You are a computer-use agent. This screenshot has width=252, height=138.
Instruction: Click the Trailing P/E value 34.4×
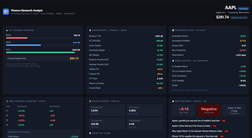[x=160, y=69]
